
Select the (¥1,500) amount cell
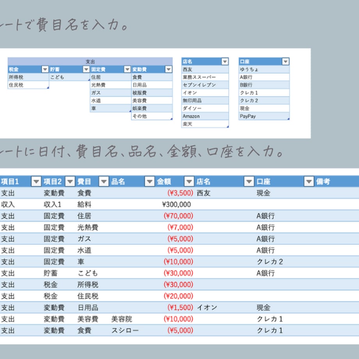pyautogui.click(x=175, y=307)
